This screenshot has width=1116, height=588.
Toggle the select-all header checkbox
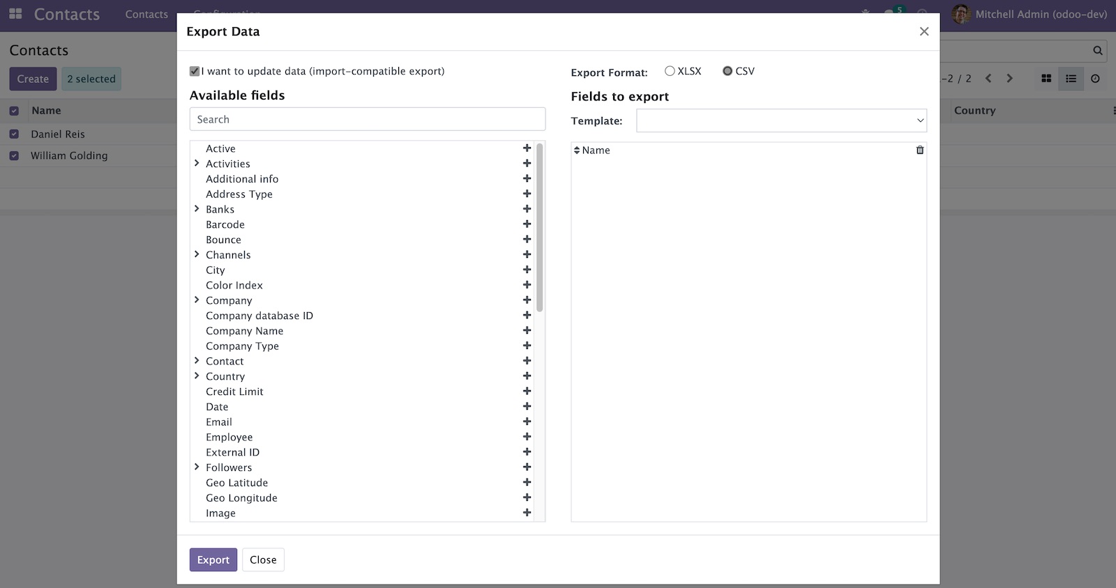(14, 110)
